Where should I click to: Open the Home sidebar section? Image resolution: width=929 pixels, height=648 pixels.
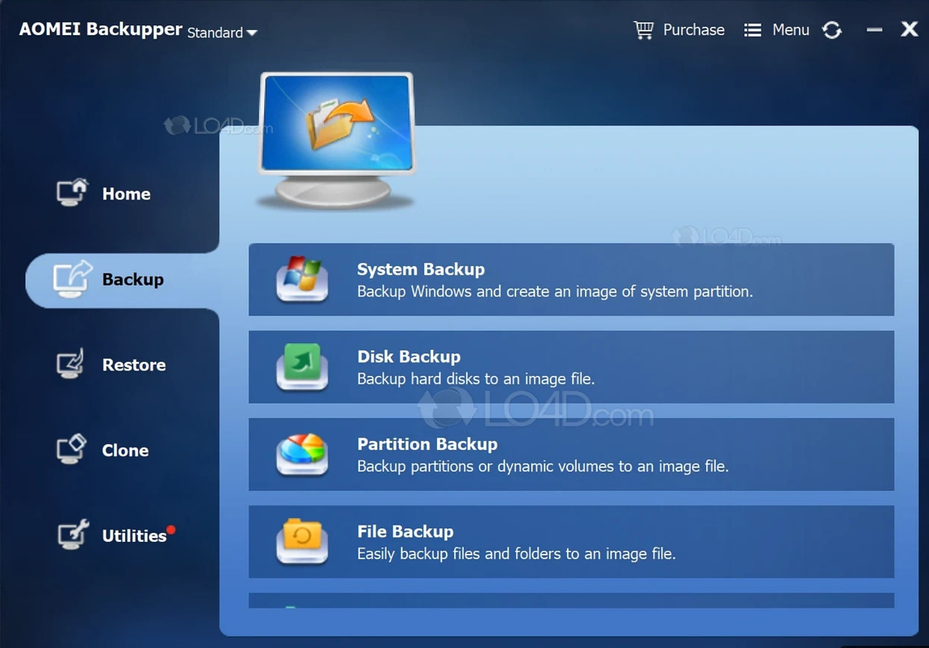(x=103, y=194)
